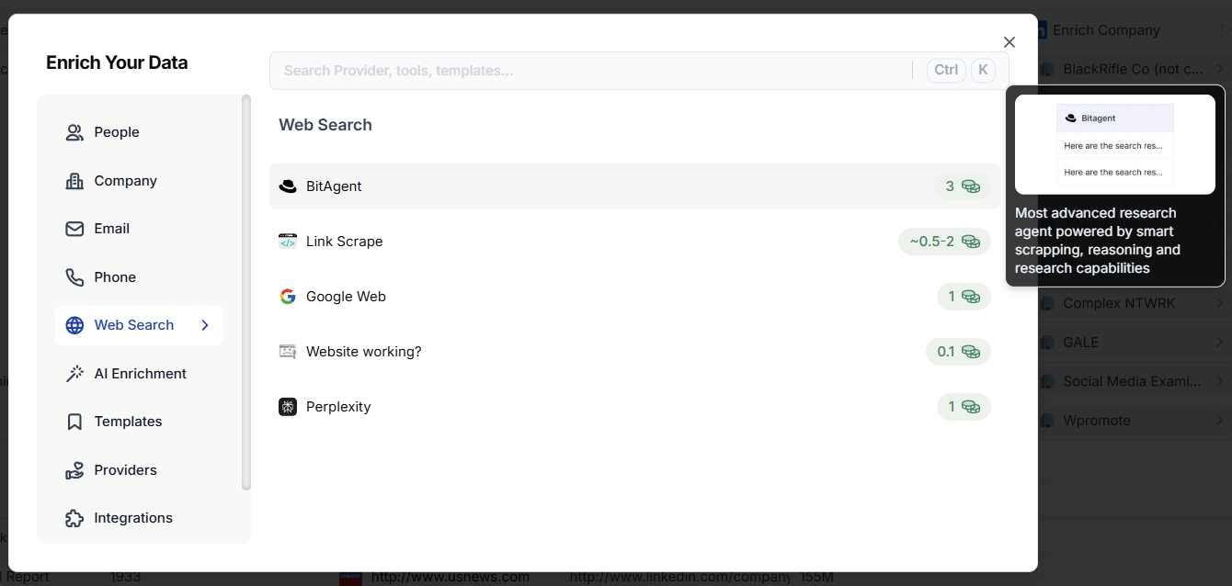Open the Templates category
The height and width of the screenshot is (586, 1232).
(x=139, y=422)
